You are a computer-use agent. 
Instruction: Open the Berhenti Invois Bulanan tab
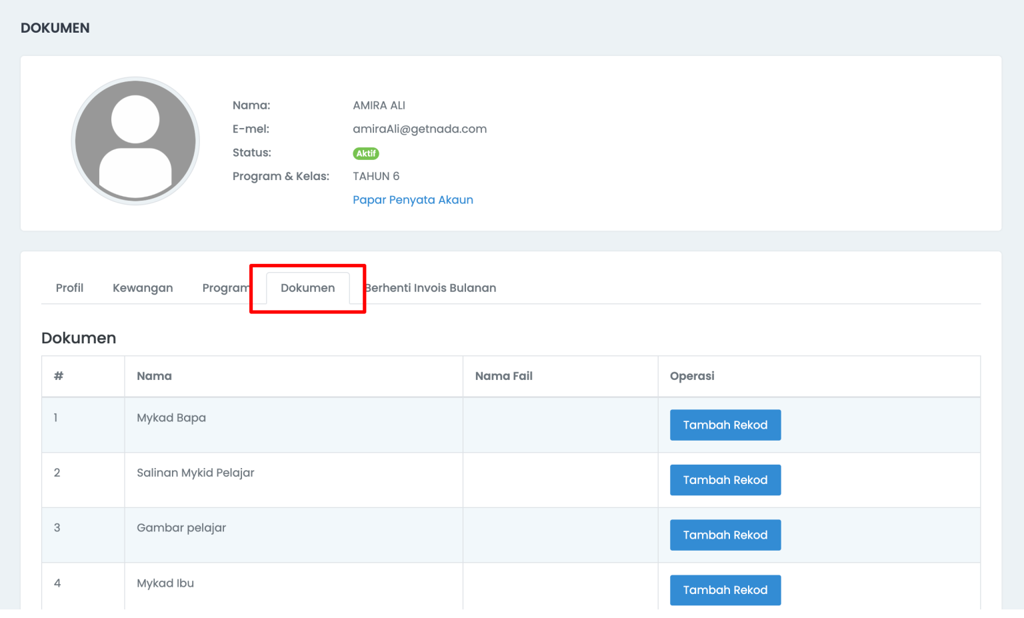[x=432, y=288]
